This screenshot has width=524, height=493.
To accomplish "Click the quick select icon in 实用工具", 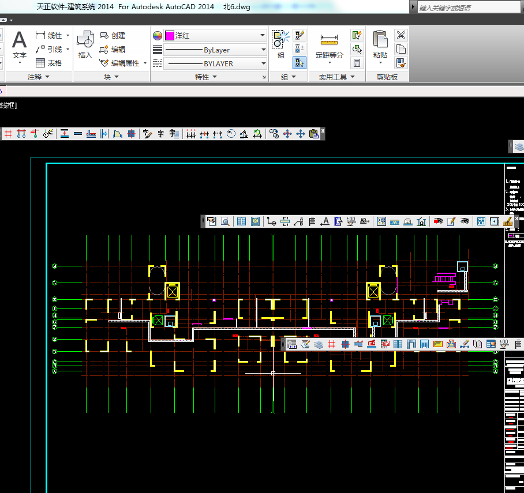I will (357, 35).
